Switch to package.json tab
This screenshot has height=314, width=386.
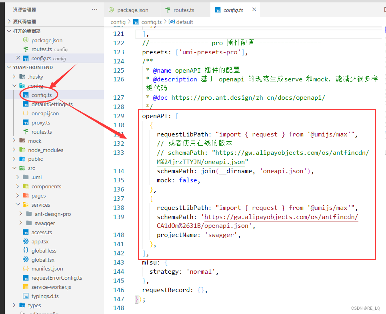[x=132, y=10]
